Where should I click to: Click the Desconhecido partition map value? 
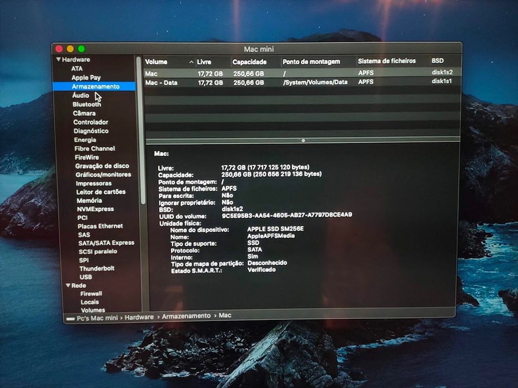pos(267,263)
